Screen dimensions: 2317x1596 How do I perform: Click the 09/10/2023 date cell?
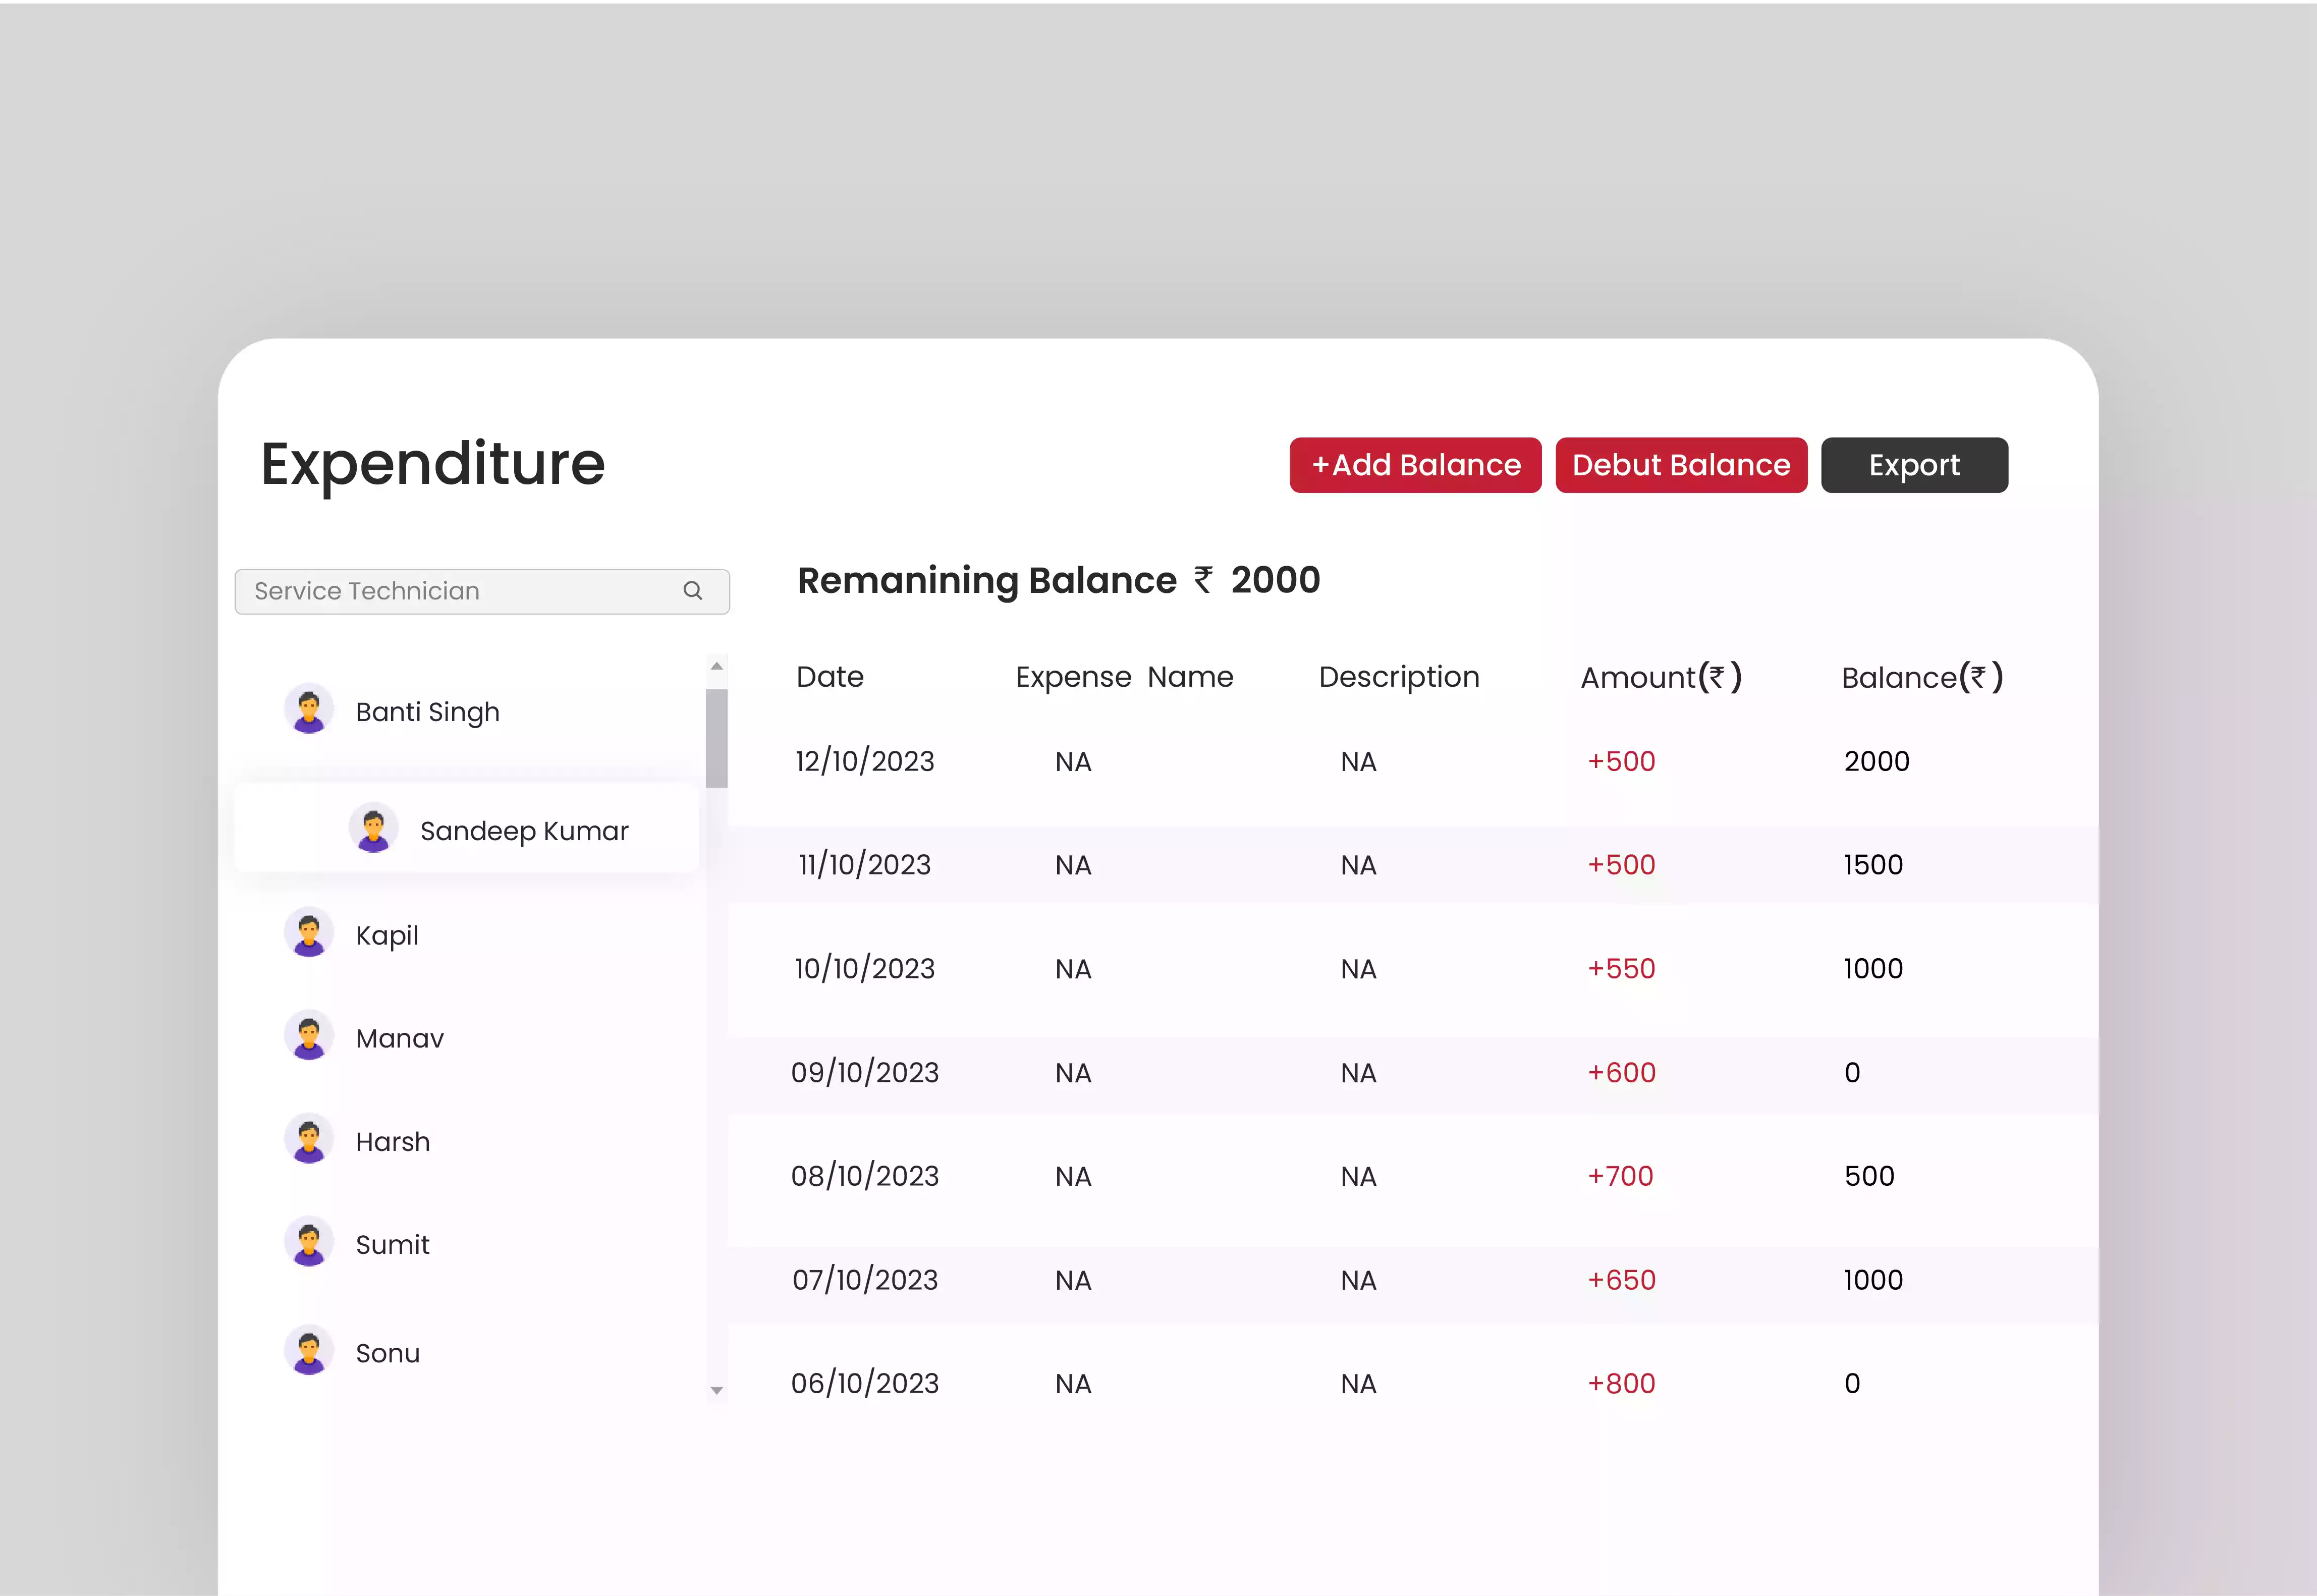tap(864, 1072)
